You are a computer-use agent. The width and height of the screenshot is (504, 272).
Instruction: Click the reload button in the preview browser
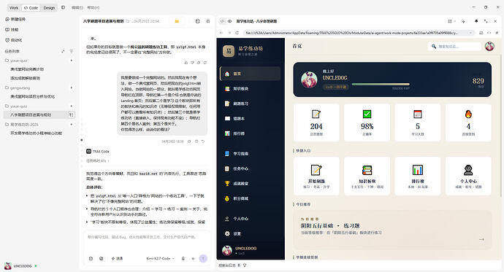(237, 33)
